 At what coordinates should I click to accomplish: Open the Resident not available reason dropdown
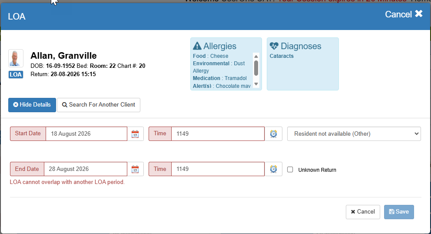(354, 134)
